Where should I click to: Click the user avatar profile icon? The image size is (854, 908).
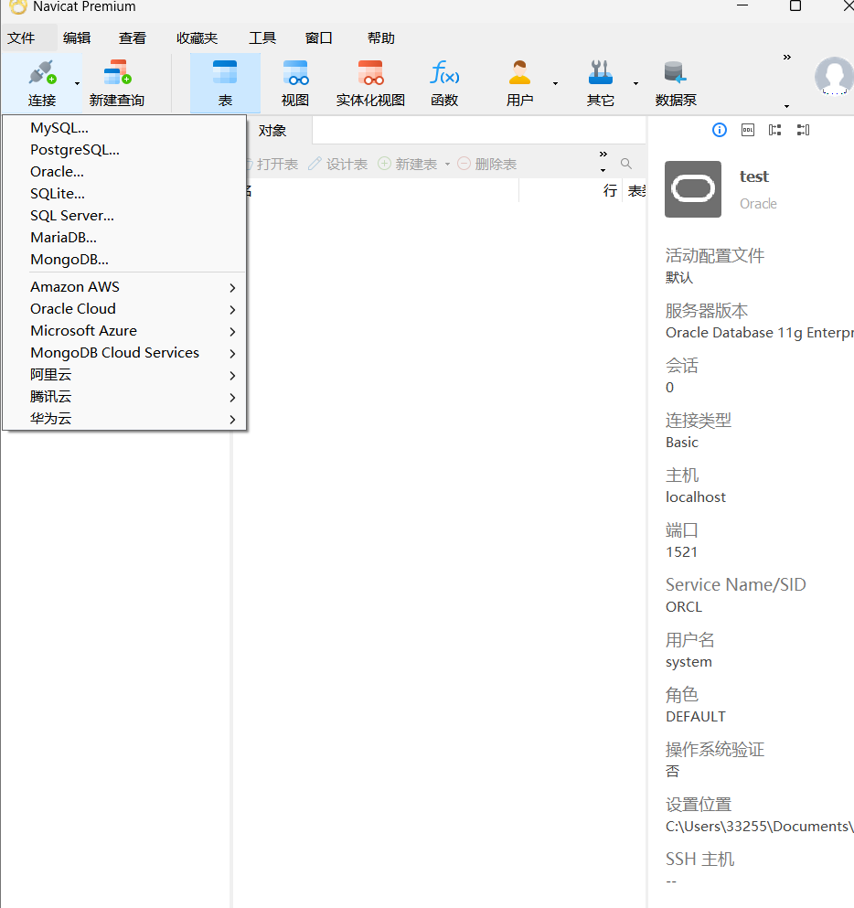tap(834, 76)
